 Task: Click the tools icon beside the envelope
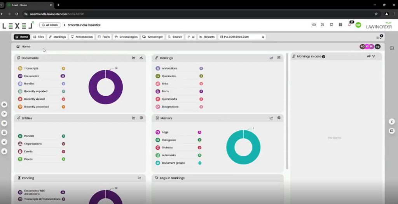pos(322,25)
